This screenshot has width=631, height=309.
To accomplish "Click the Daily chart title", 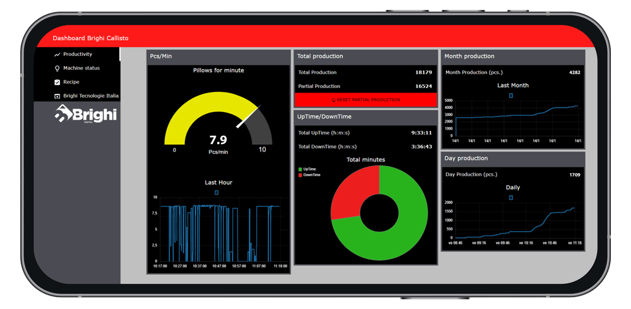I will pyautogui.click(x=513, y=188).
